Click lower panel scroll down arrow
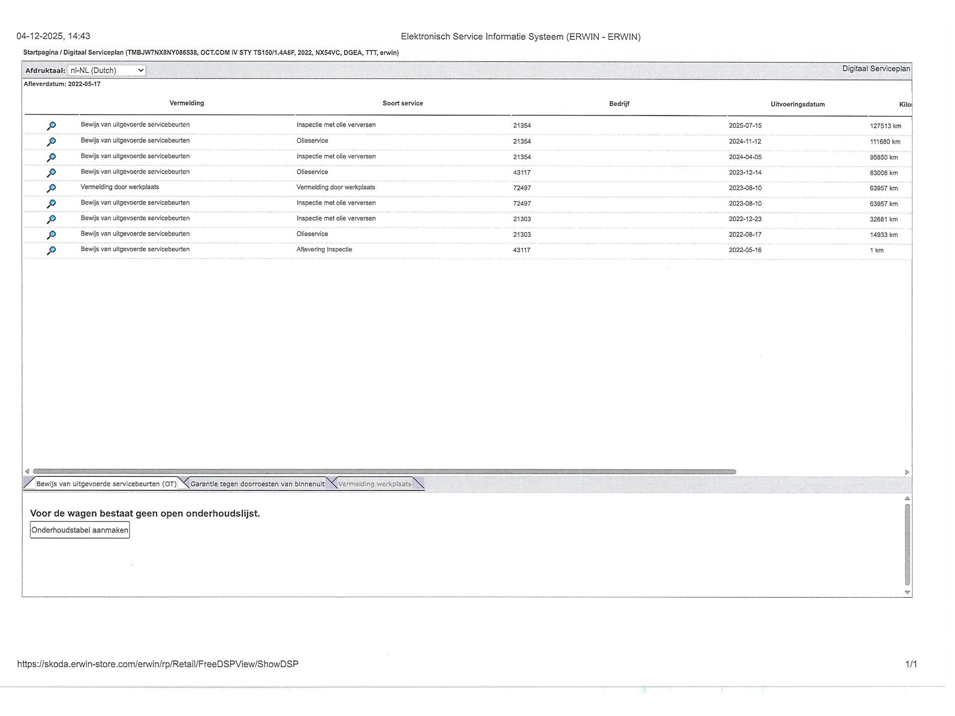This screenshot has width=955, height=716. click(907, 592)
